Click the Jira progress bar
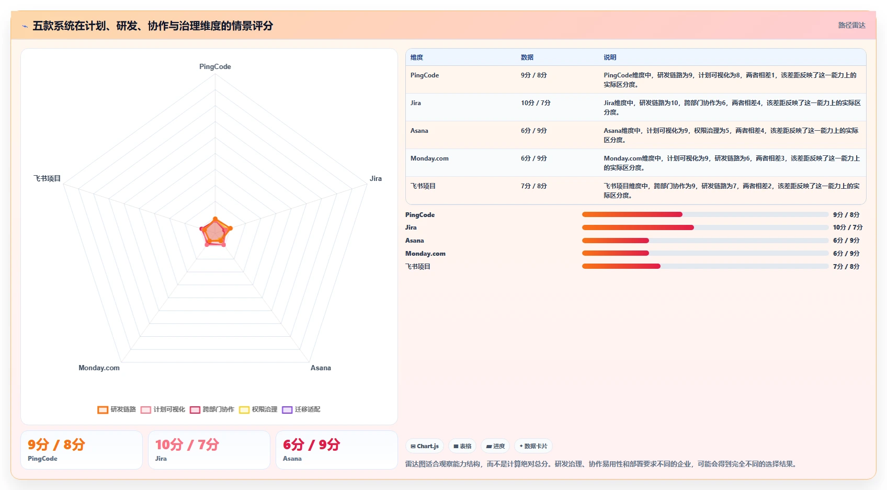The height and width of the screenshot is (490, 887). pyautogui.click(x=705, y=227)
